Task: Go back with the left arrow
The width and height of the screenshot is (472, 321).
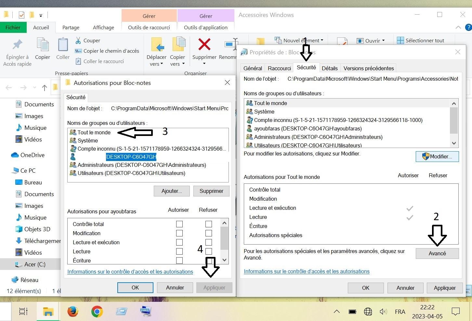Action: pyautogui.click(x=9, y=87)
